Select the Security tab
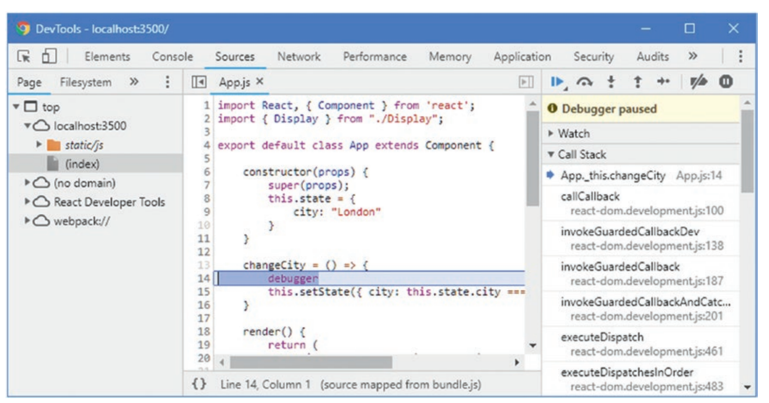The image size is (769, 403). point(594,57)
